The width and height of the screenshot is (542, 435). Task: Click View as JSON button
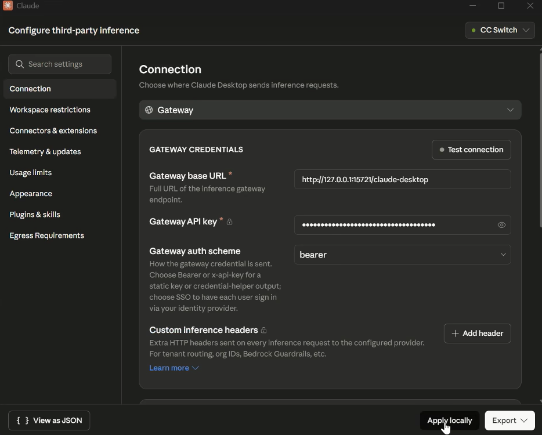[x=49, y=420]
